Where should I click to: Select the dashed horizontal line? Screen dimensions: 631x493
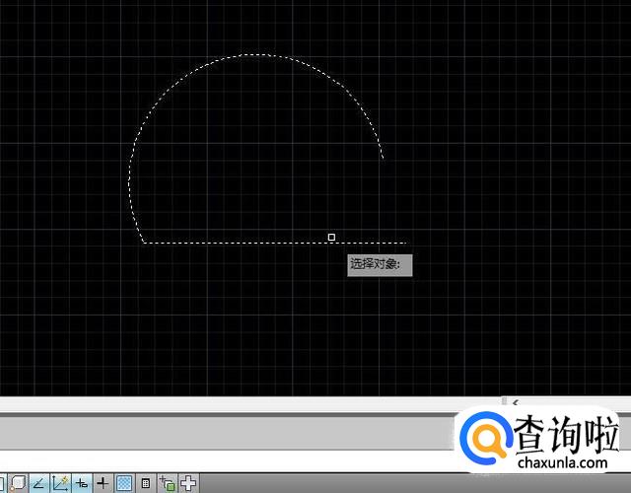(237, 242)
